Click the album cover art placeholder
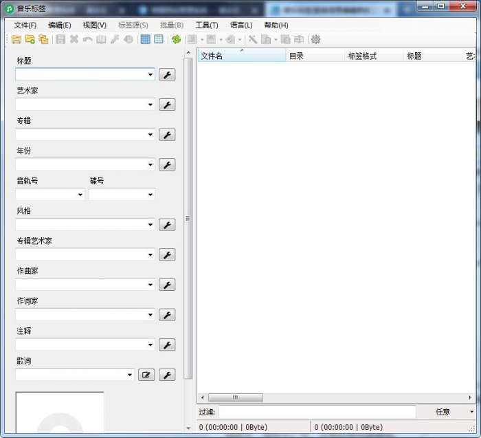The width and height of the screenshot is (481, 438). coord(60,413)
